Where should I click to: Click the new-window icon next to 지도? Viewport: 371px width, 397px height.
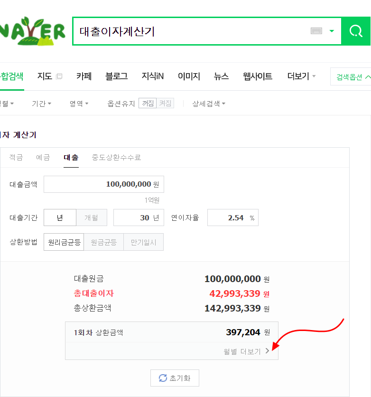[x=59, y=76]
